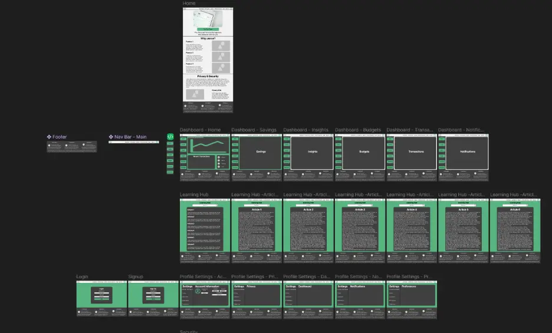The height and width of the screenshot is (333, 552).
Task: Select the "Footer" component label
Action: click(x=60, y=137)
